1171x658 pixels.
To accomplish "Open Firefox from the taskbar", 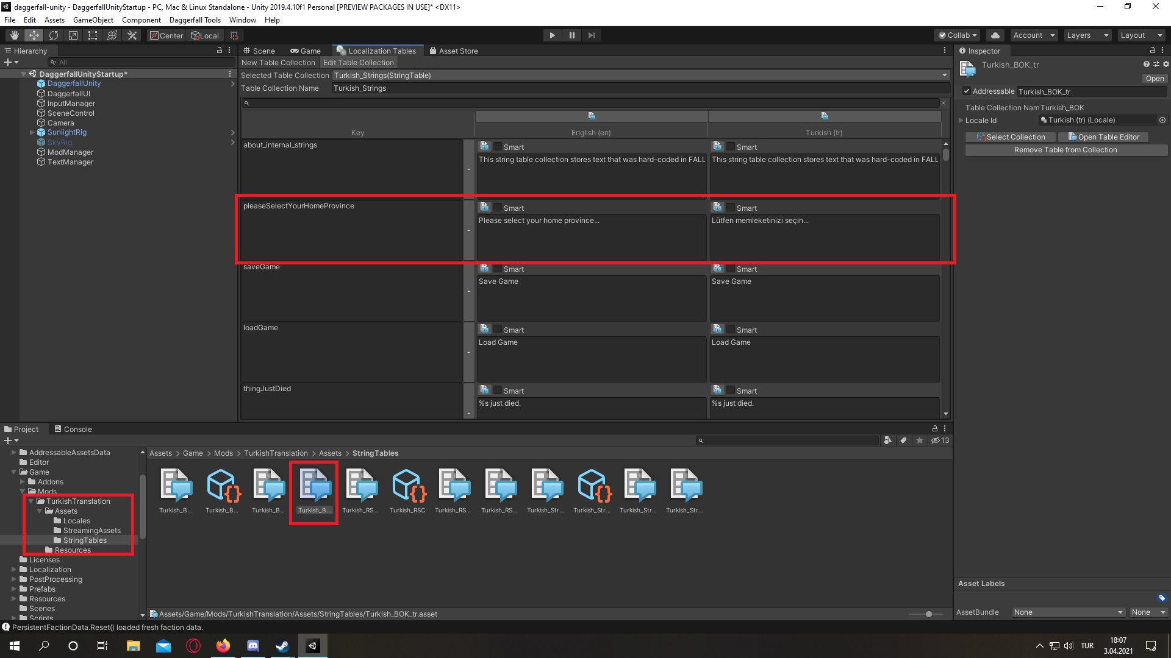I will tap(223, 646).
